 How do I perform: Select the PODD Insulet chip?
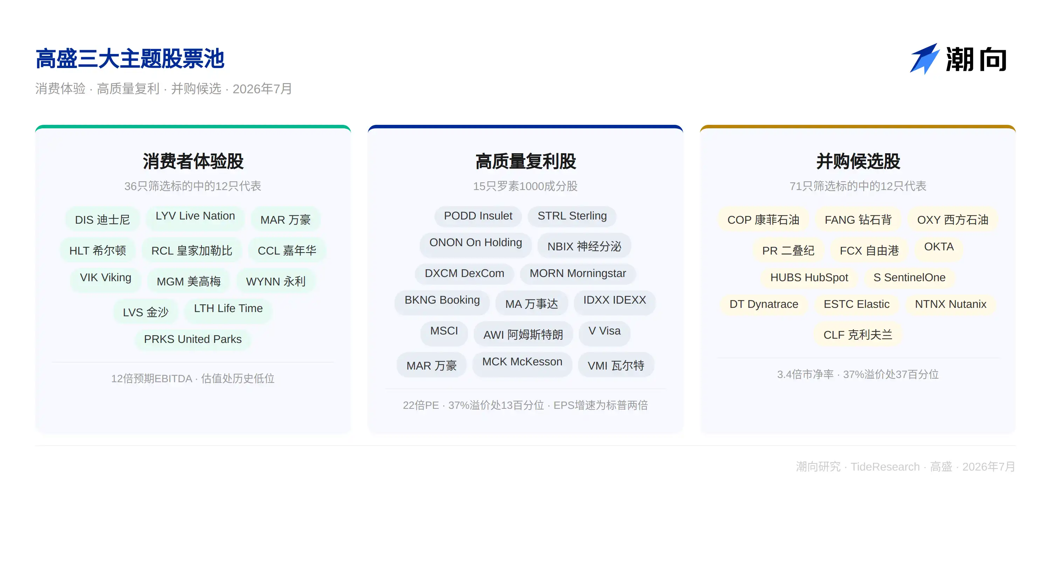tap(478, 216)
